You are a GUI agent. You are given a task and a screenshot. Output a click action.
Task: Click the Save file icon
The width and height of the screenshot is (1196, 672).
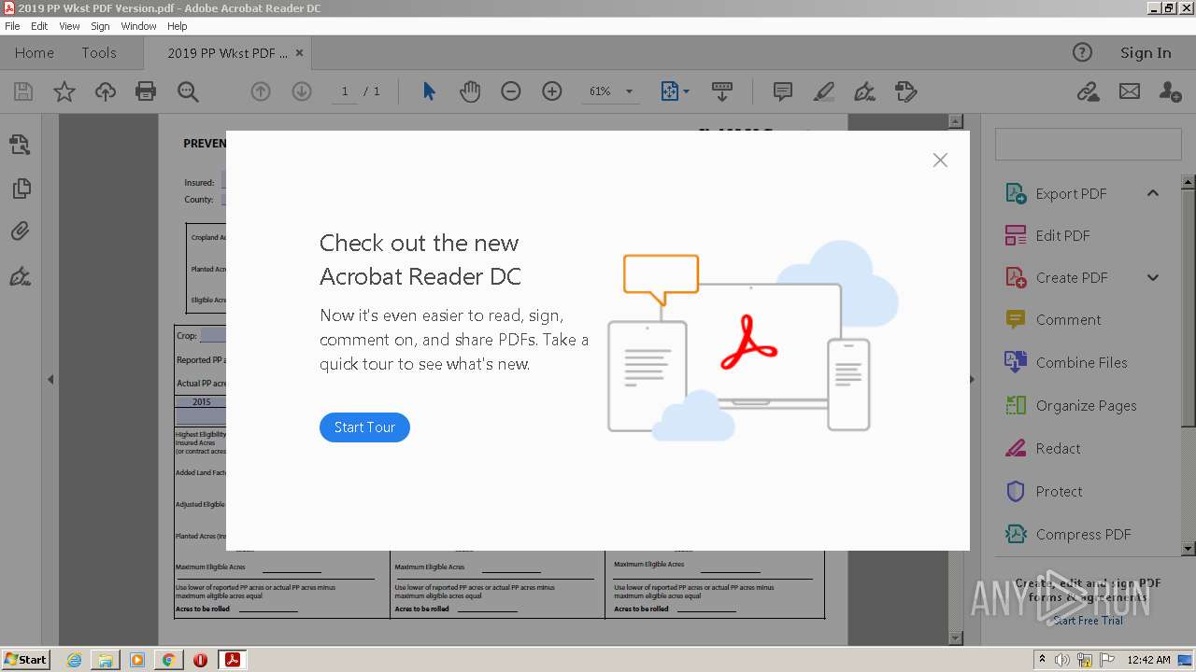(23, 91)
